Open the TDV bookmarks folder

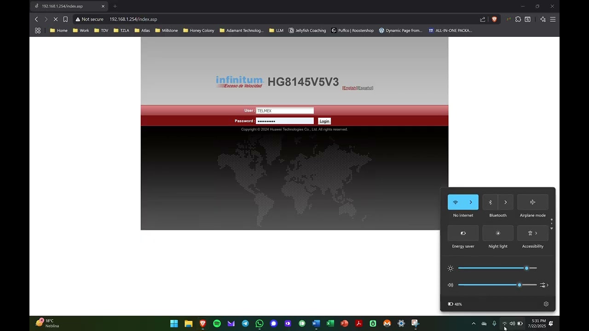pyautogui.click(x=101, y=30)
